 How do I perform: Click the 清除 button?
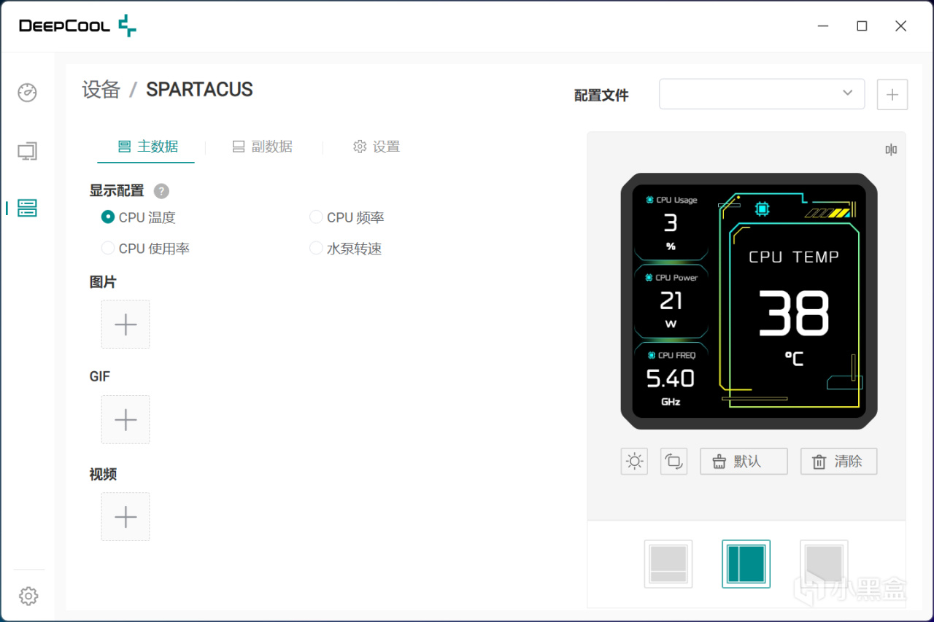[x=838, y=462]
